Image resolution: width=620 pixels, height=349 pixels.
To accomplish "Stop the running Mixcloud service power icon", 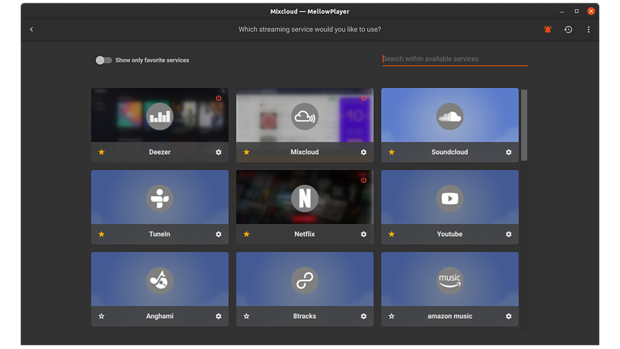I will pos(364,98).
